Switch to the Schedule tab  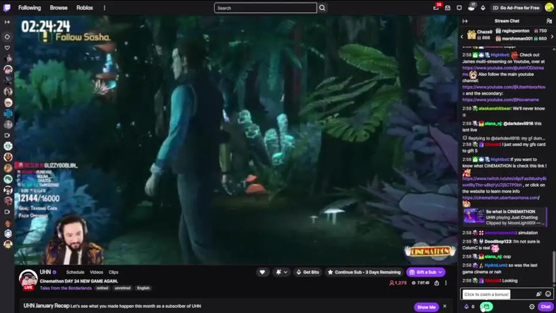tap(75, 272)
